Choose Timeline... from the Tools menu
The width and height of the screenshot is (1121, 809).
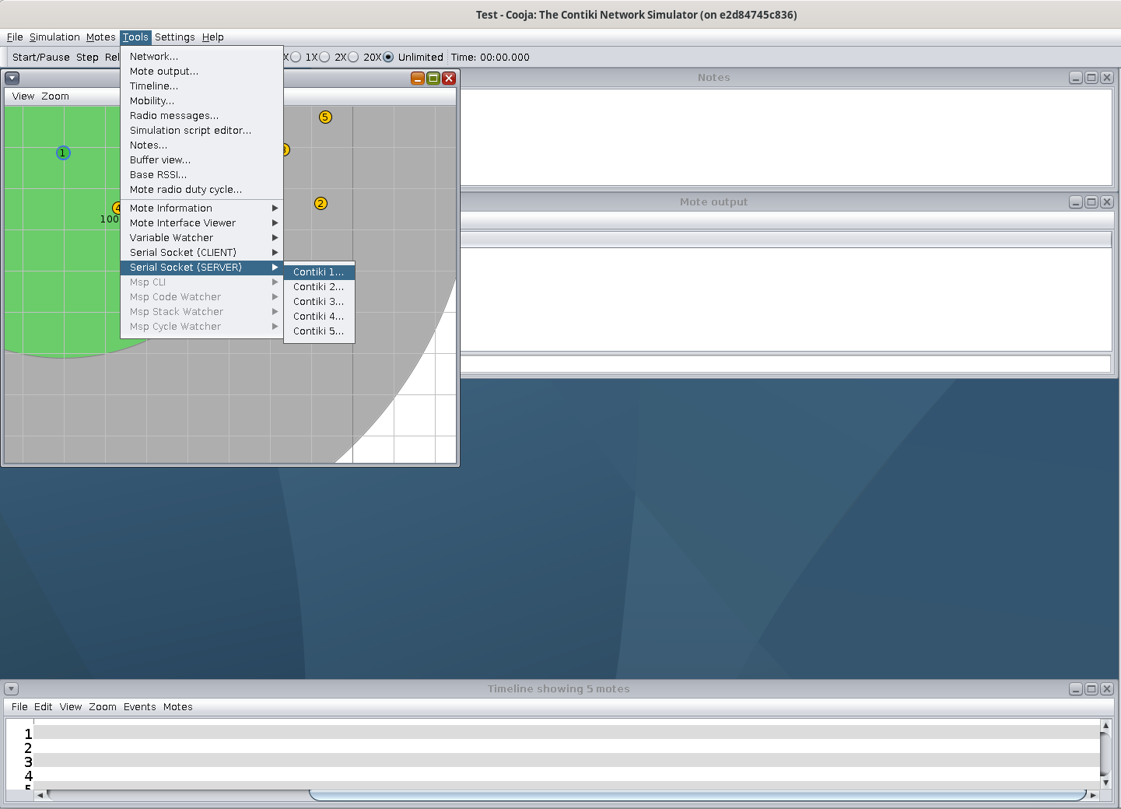tap(201, 86)
